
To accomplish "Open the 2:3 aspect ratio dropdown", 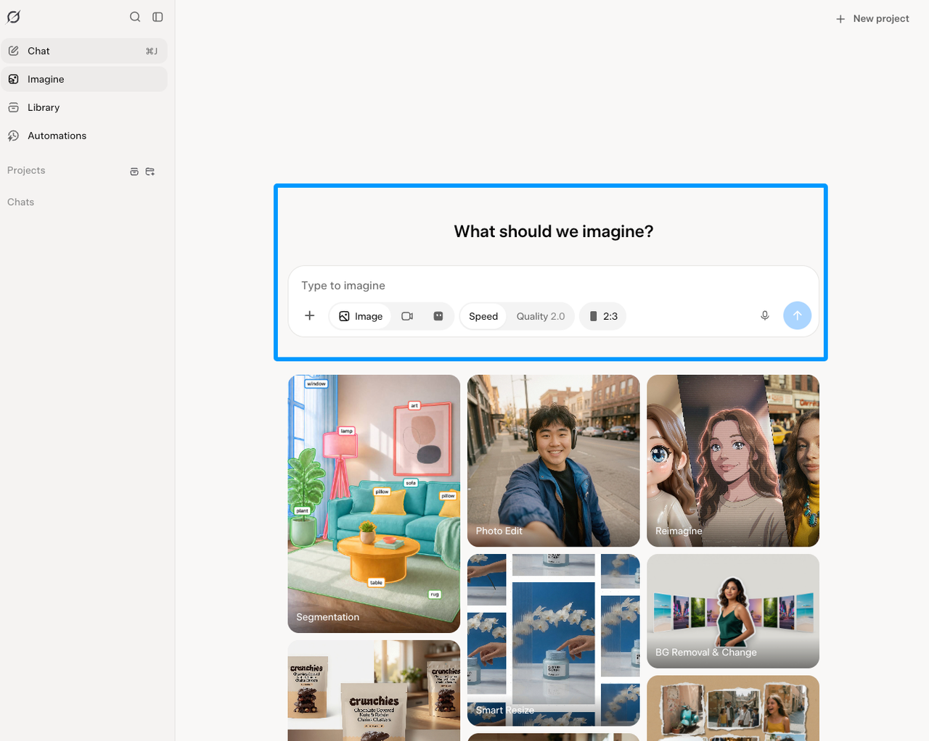I will [603, 316].
